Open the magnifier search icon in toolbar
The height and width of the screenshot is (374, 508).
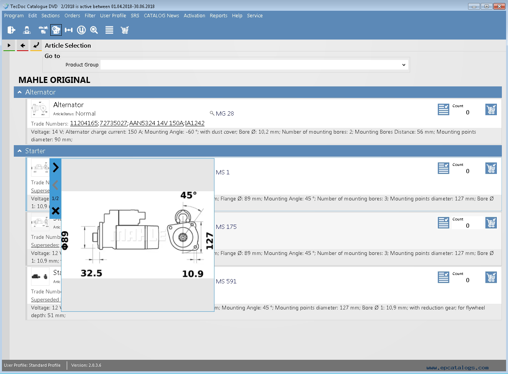[x=94, y=30]
